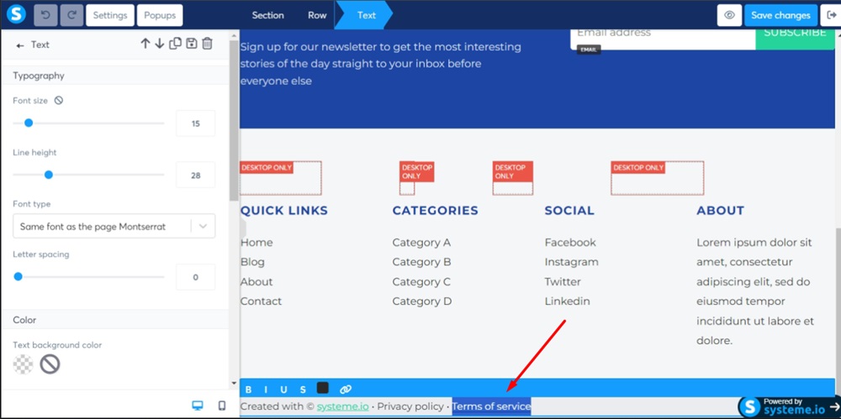Click Category C text
841x419 pixels.
click(421, 282)
